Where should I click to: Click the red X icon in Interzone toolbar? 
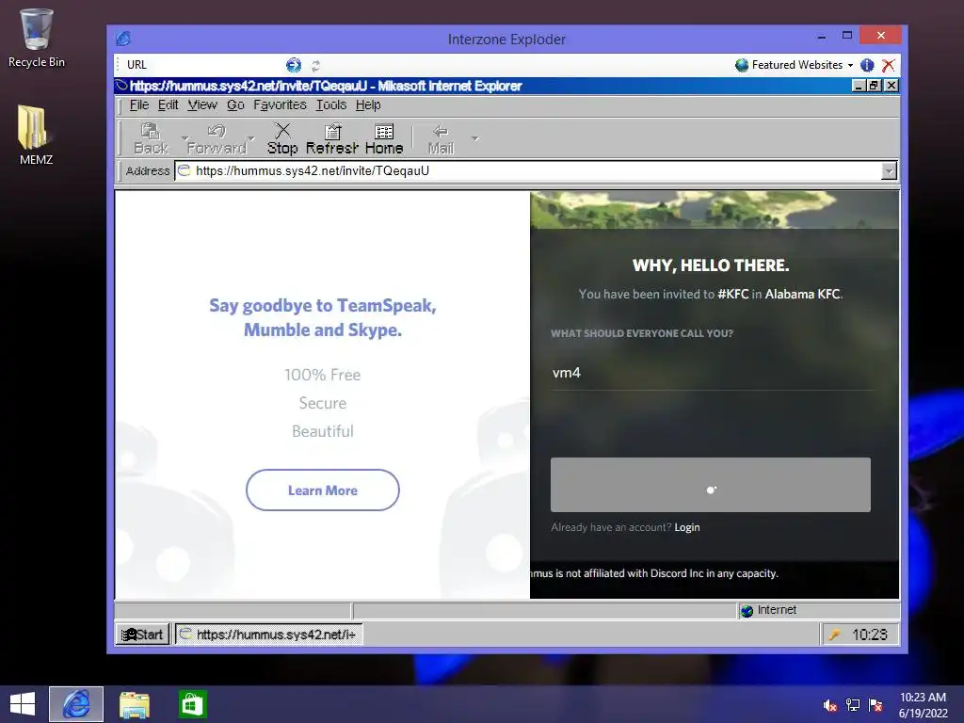tap(888, 65)
